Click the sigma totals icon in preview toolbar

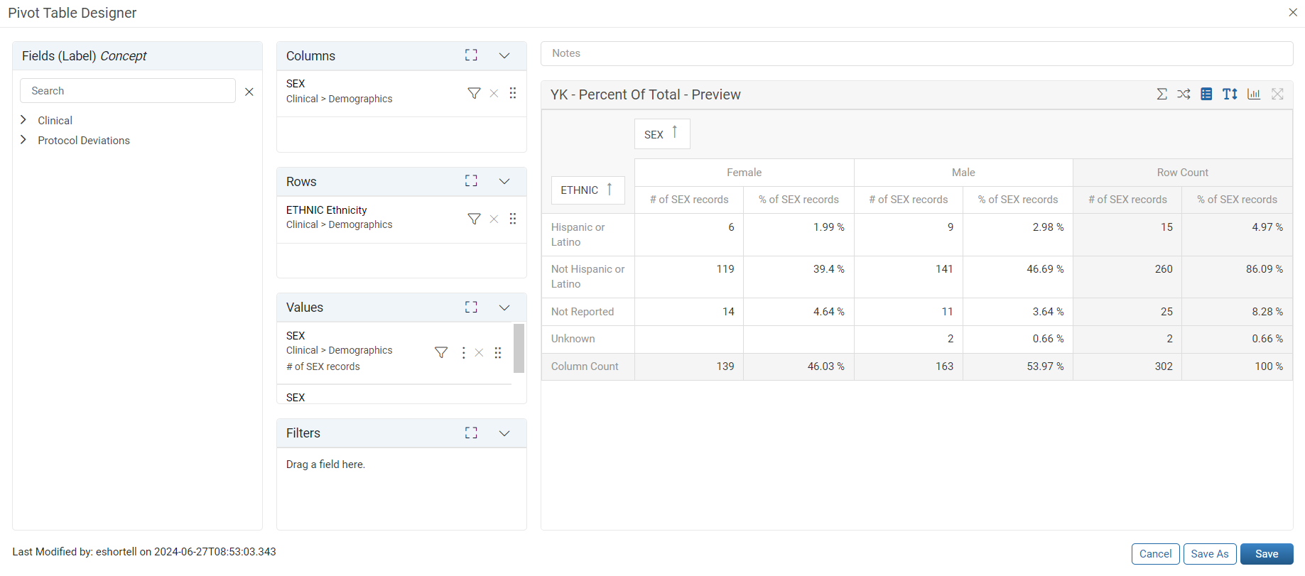coord(1161,94)
